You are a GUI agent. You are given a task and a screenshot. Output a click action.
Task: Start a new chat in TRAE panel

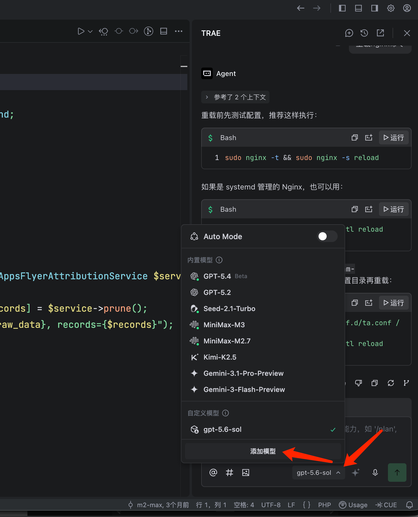[349, 33]
